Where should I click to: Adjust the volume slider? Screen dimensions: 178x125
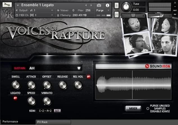pos(160,16)
